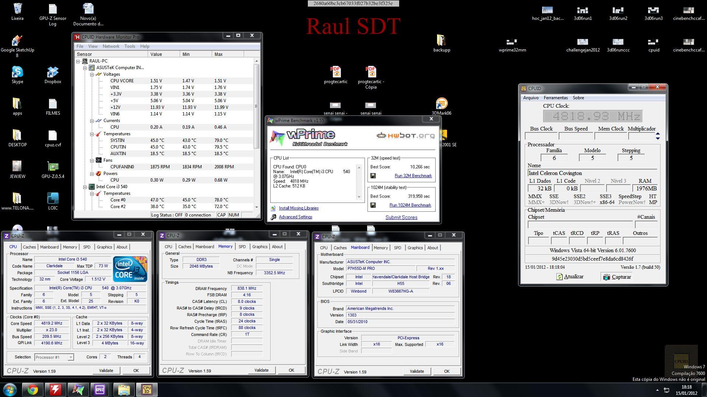Click Capturar button in CPUID
707x397 pixels.
coord(617,277)
